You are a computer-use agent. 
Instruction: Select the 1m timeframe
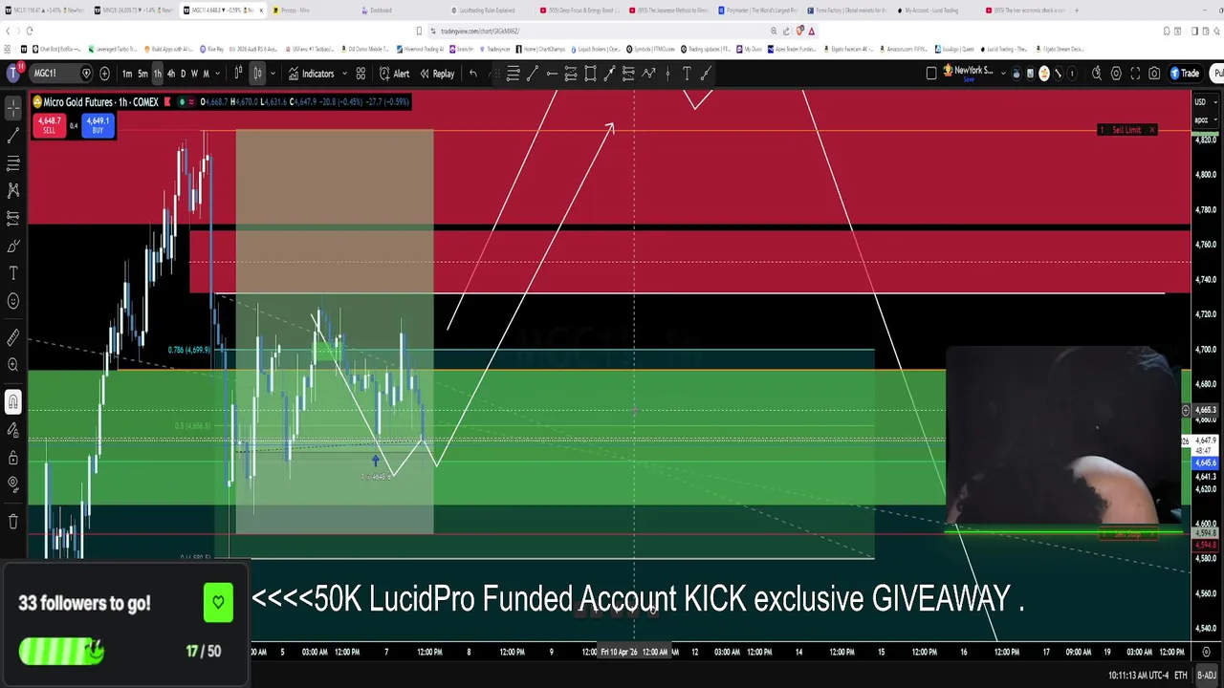click(127, 74)
